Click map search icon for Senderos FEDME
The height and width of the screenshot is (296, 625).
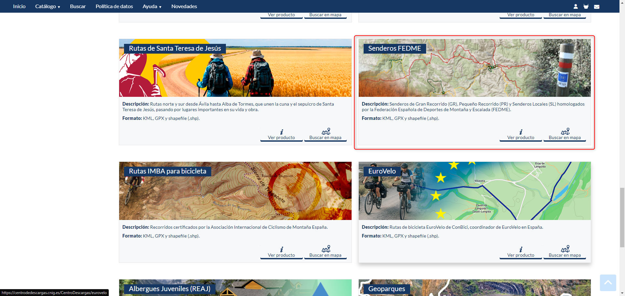point(565,132)
